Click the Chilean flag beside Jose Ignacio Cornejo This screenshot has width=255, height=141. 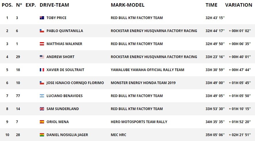[42, 83]
